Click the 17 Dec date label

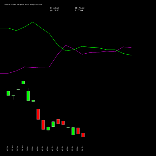[x=57, y=148]
